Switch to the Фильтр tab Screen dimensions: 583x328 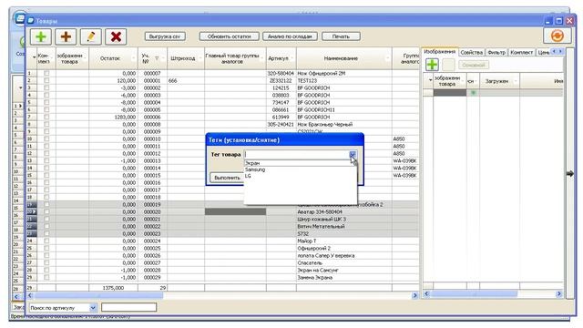496,53
